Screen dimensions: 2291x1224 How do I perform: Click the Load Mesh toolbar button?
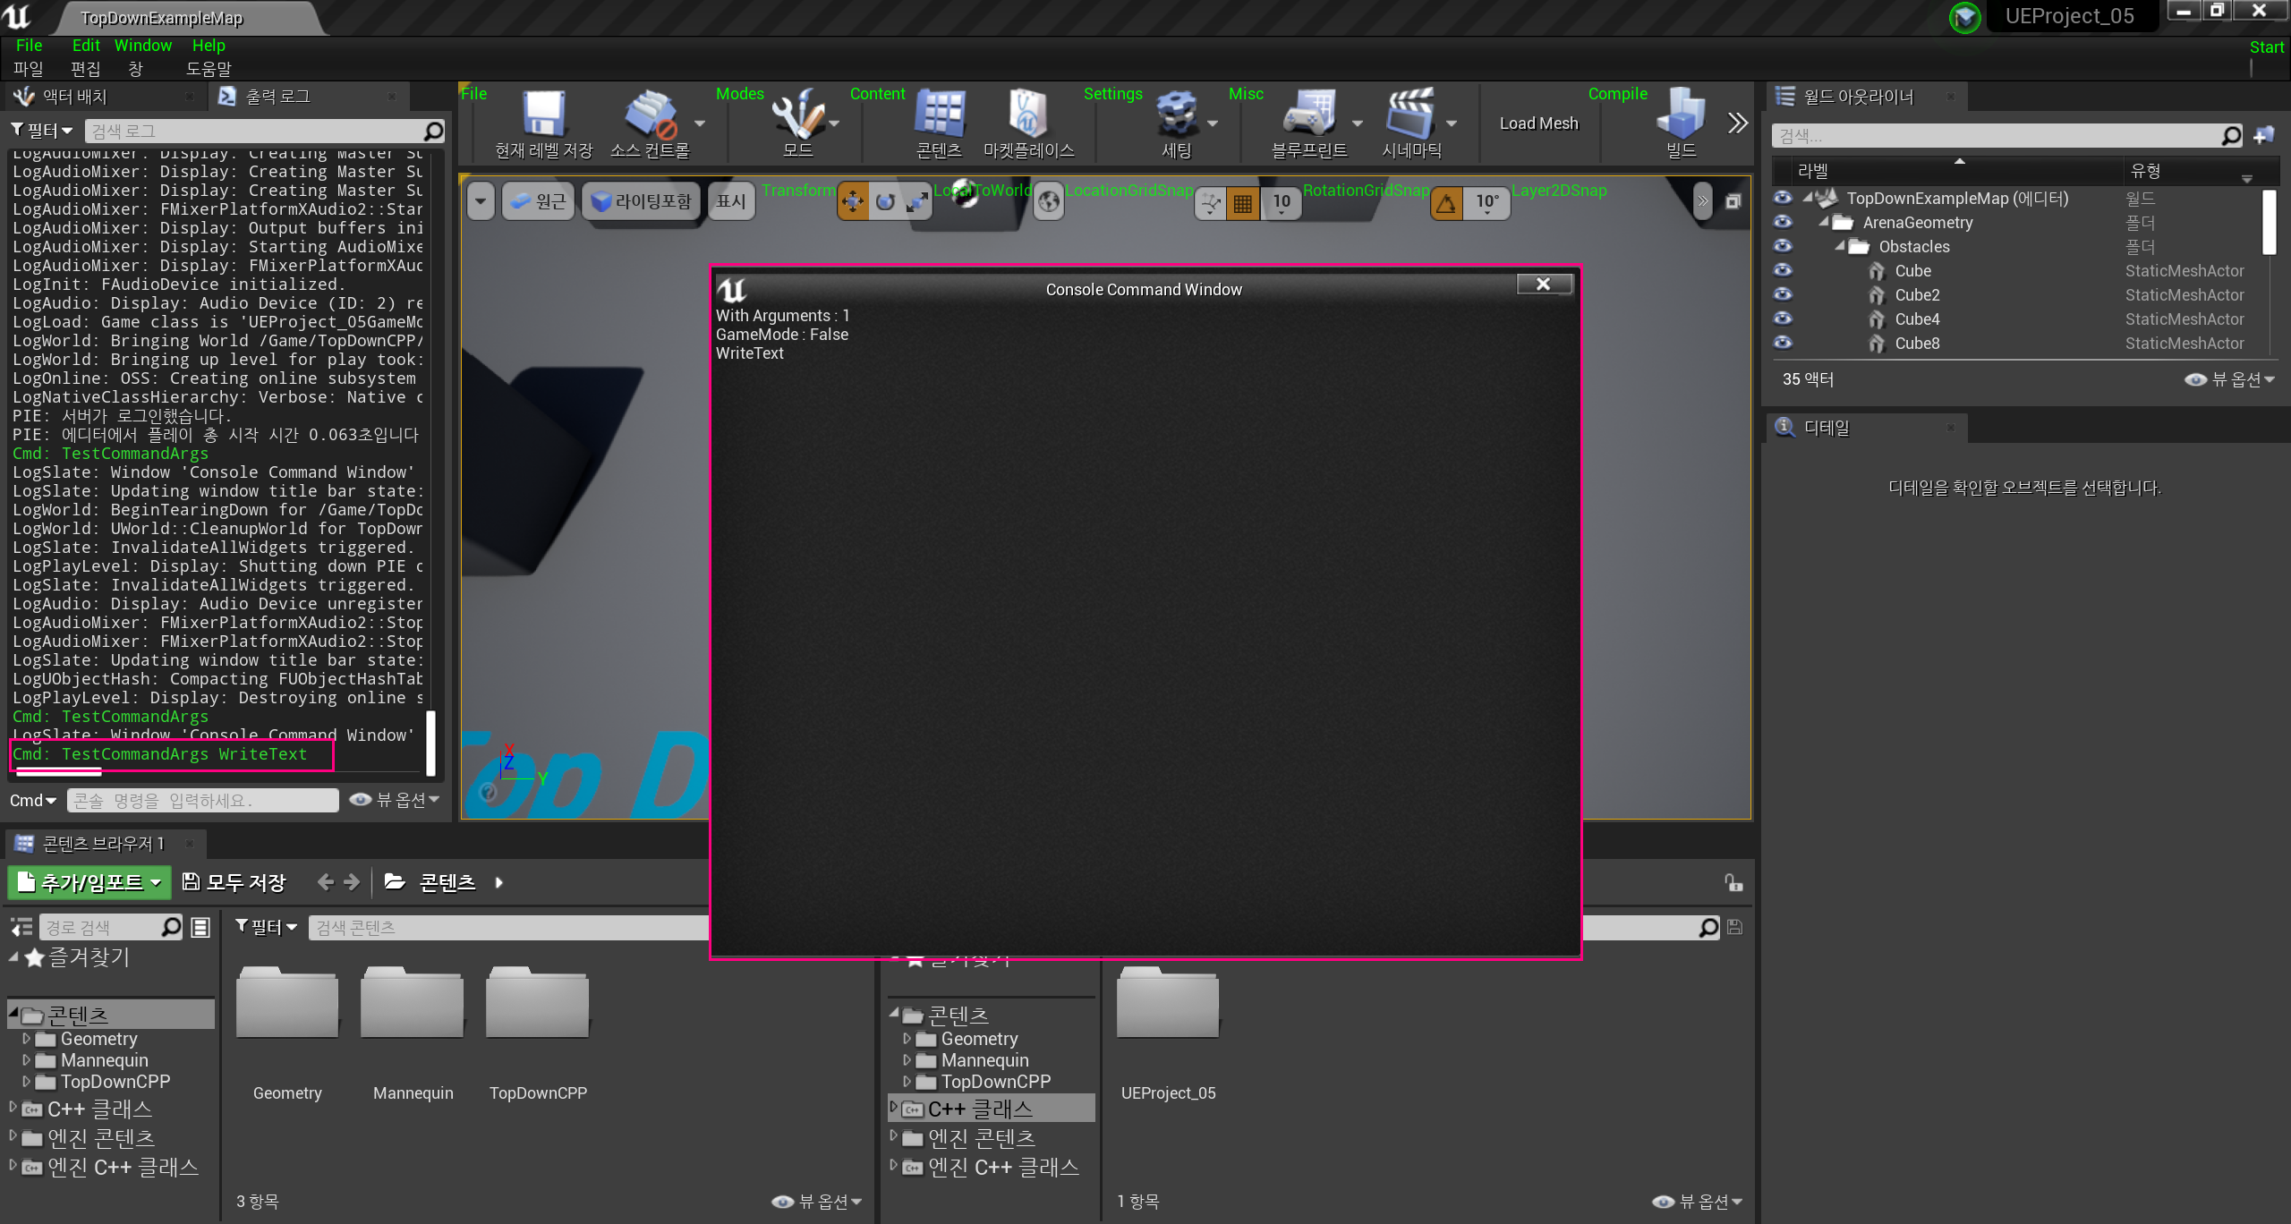(1538, 123)
